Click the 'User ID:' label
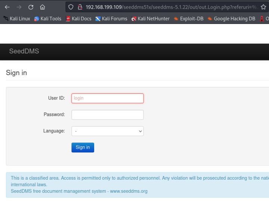The width and height of the screenshot is (269, 201). [56, 98]
